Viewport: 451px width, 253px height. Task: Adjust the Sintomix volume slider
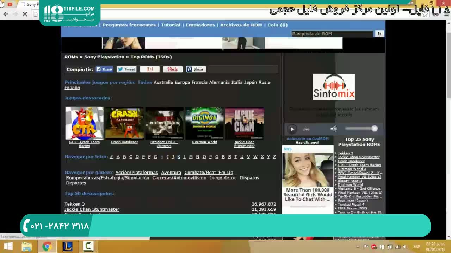click(x=361, y=129)
